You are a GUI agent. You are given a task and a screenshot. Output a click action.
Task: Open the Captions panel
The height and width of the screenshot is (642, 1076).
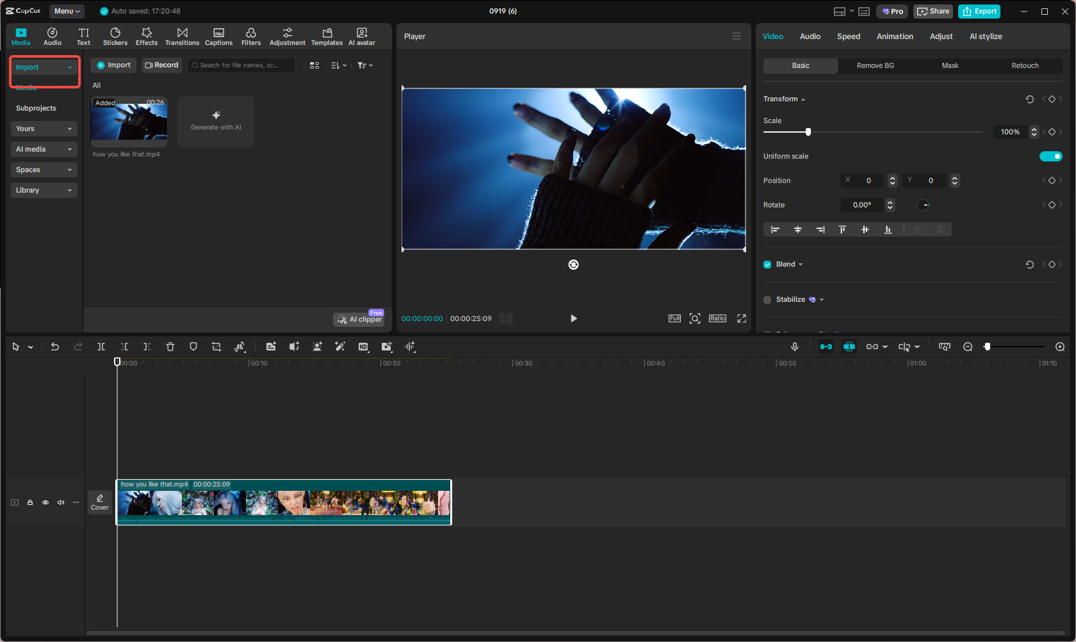pyautogui.click(x=218, y=37)
